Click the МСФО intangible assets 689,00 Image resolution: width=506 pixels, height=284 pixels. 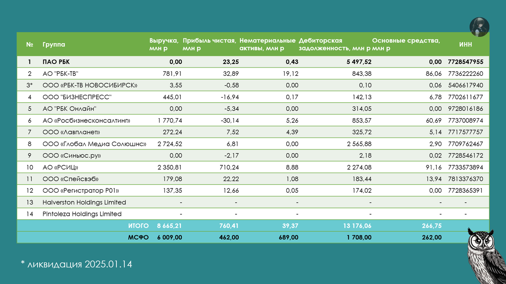288,237
